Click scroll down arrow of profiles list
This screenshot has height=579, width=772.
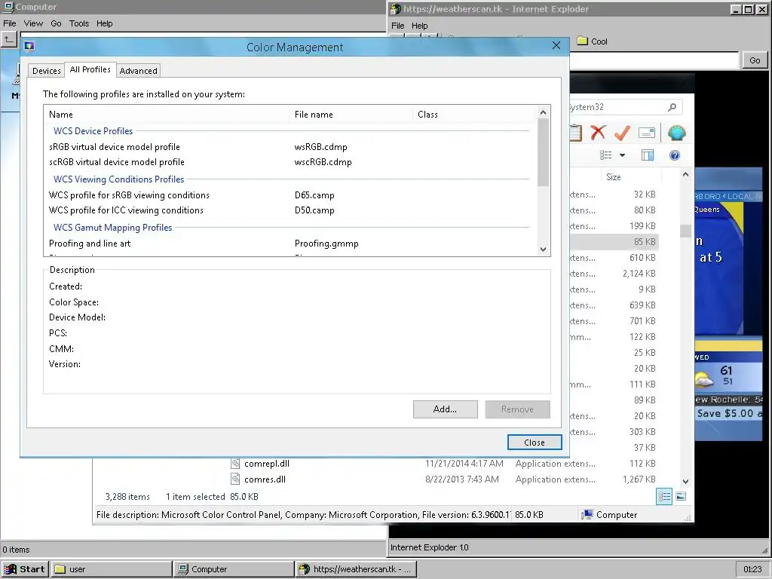[543, 249]
